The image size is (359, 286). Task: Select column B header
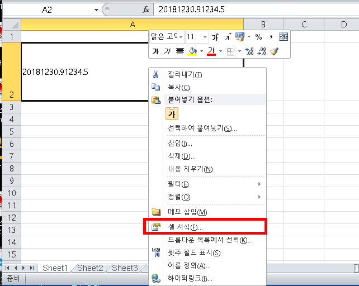[263, 25]
